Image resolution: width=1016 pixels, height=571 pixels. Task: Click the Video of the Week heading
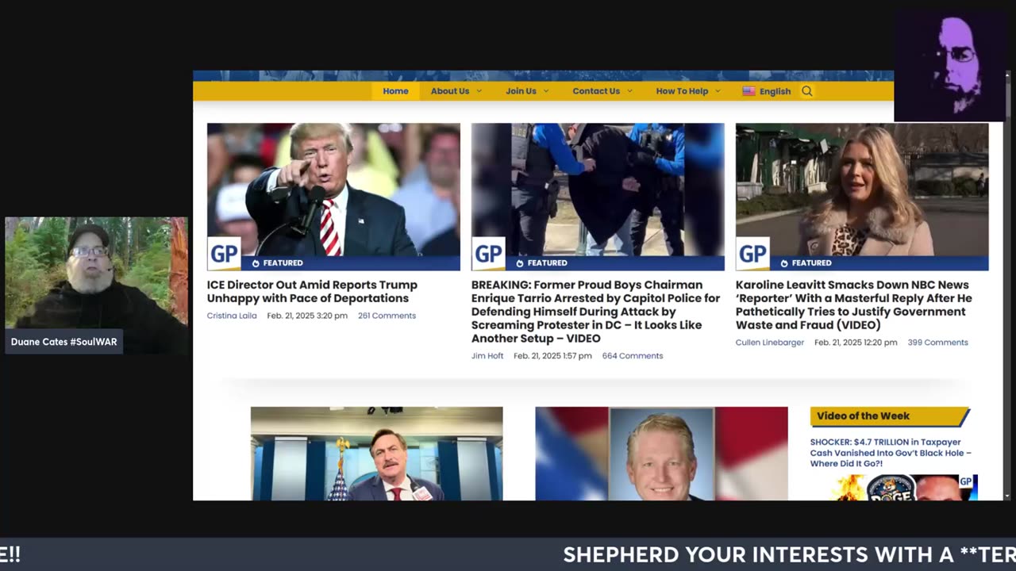coord(864,416)
